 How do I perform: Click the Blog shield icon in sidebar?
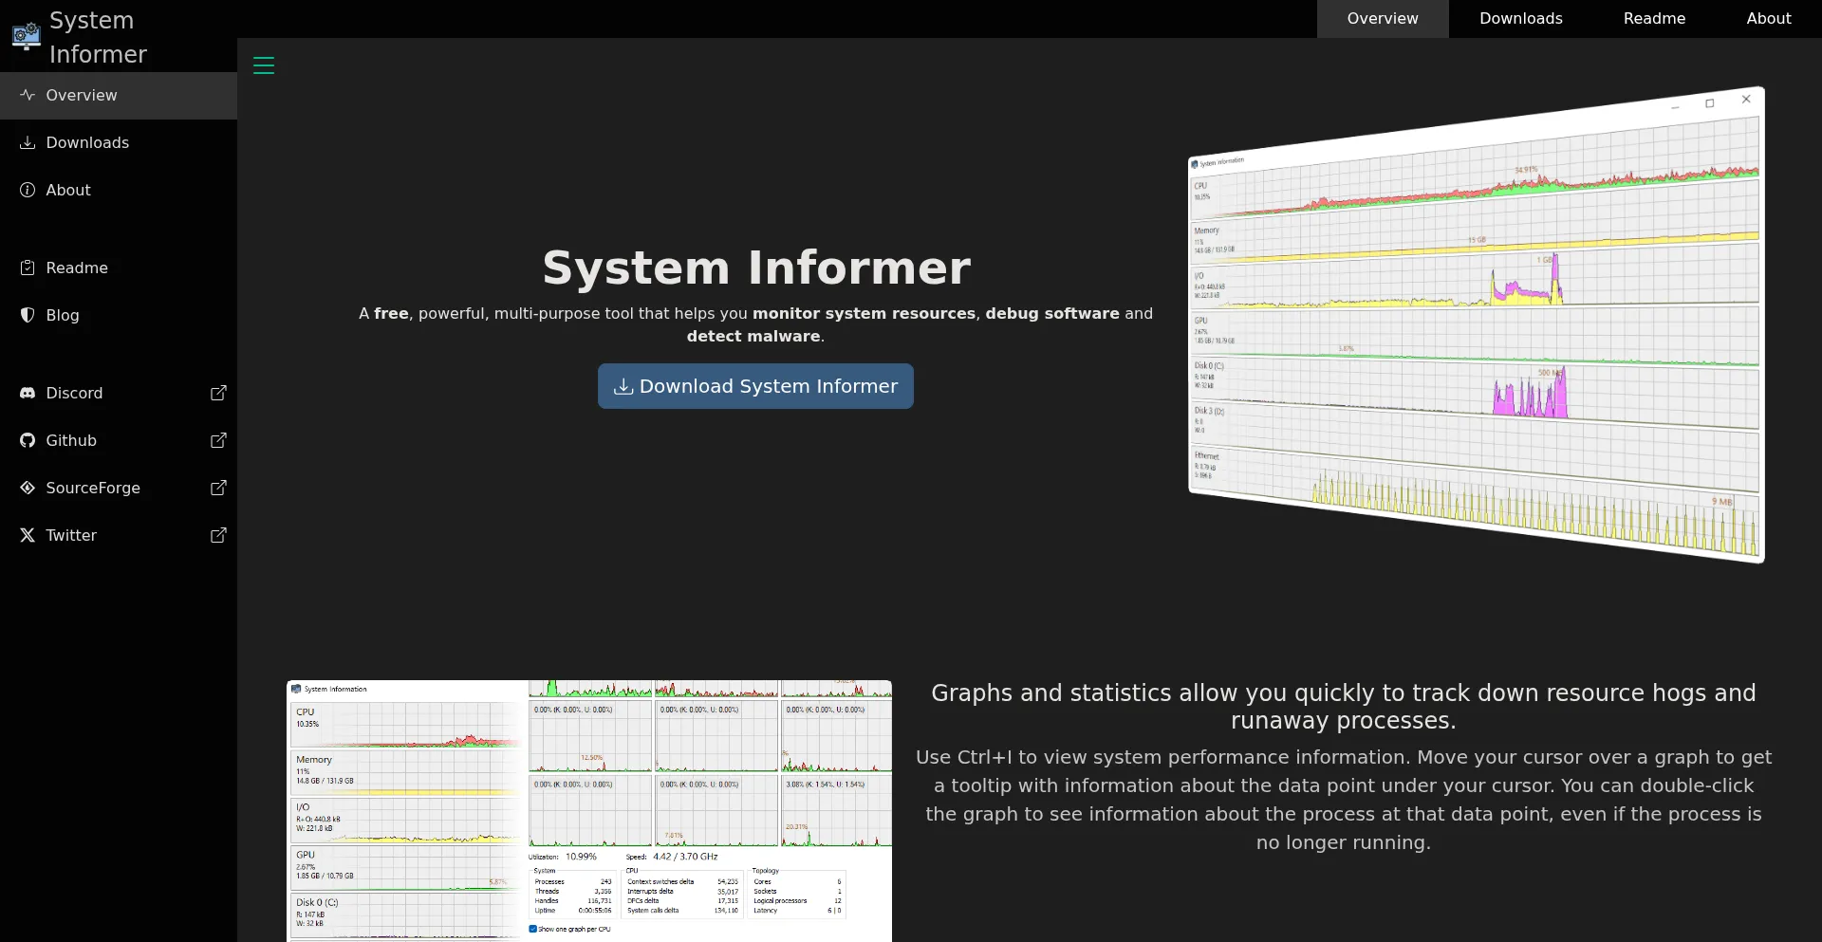pyautogui.click(x=28, y=315)
